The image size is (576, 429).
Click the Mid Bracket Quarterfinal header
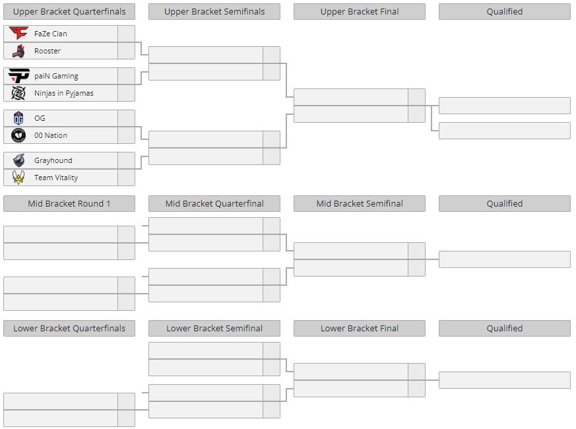point(214,203)
